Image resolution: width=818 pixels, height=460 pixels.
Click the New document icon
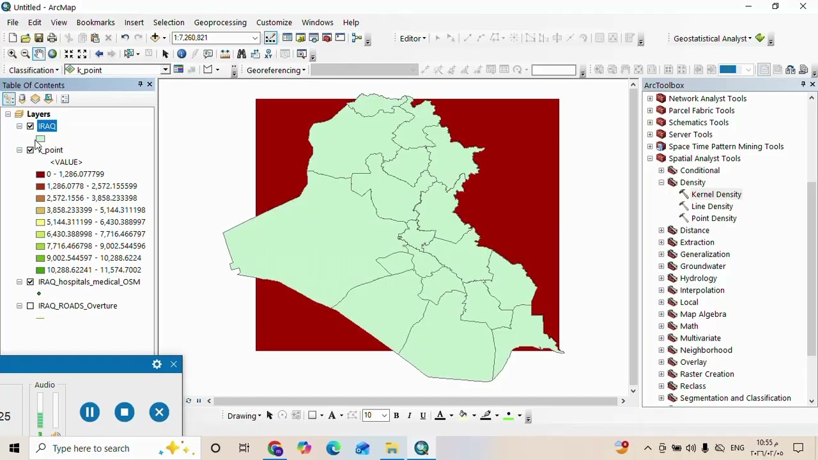[12, 38]
